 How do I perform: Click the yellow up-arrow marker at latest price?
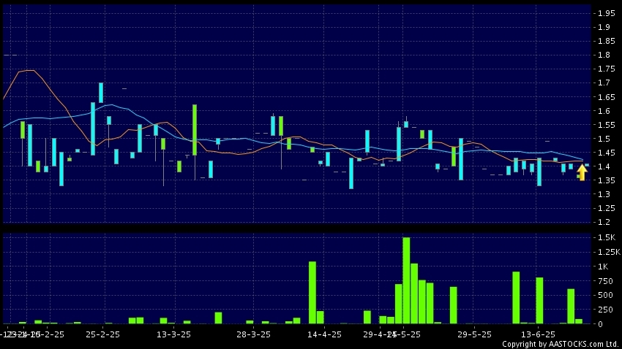[582, 173]
